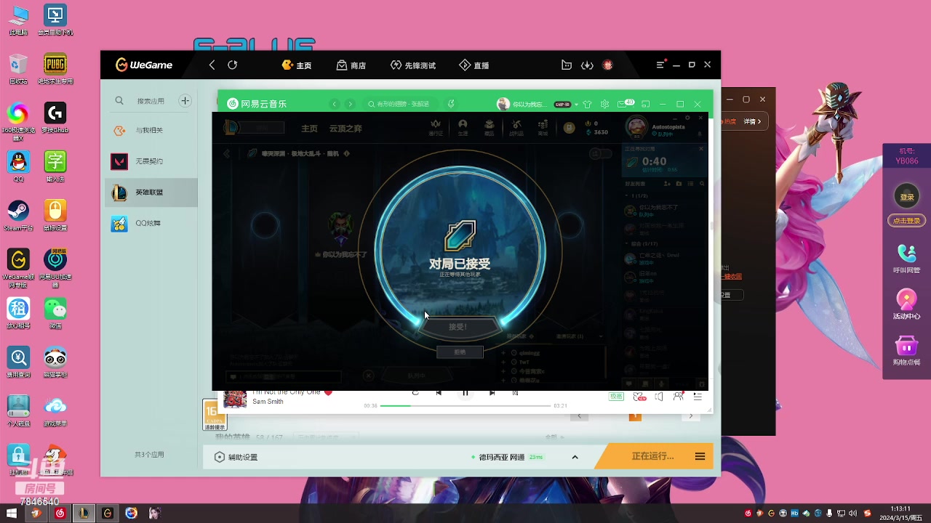Open 回收站 recycle bin
Screen dimensions: 931x523
tap(18, 69)
